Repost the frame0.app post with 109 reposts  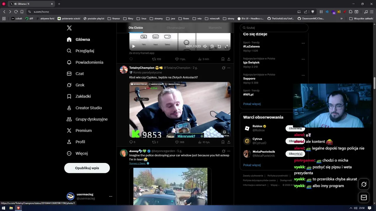(157, 59)
